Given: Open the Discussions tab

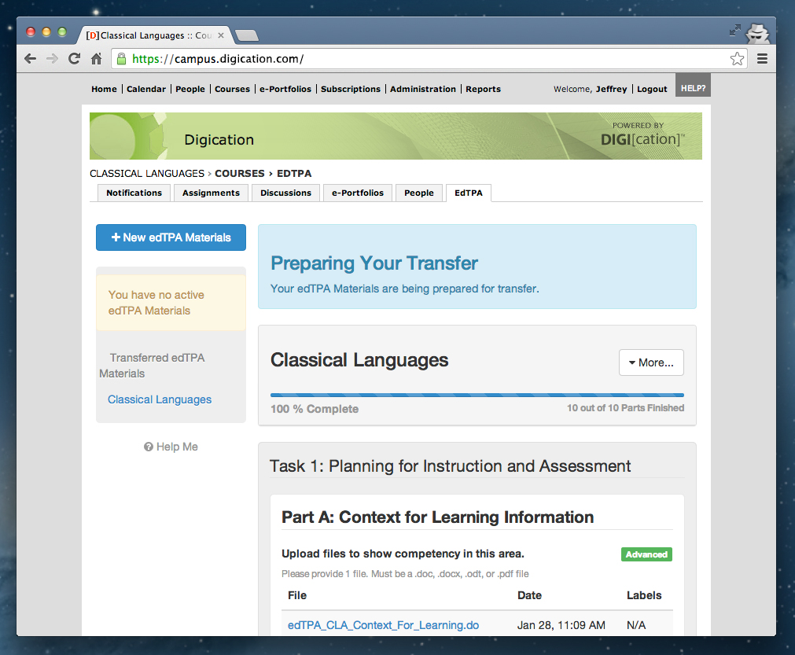Looking at the screenshot, I should [x=285, y=193].
